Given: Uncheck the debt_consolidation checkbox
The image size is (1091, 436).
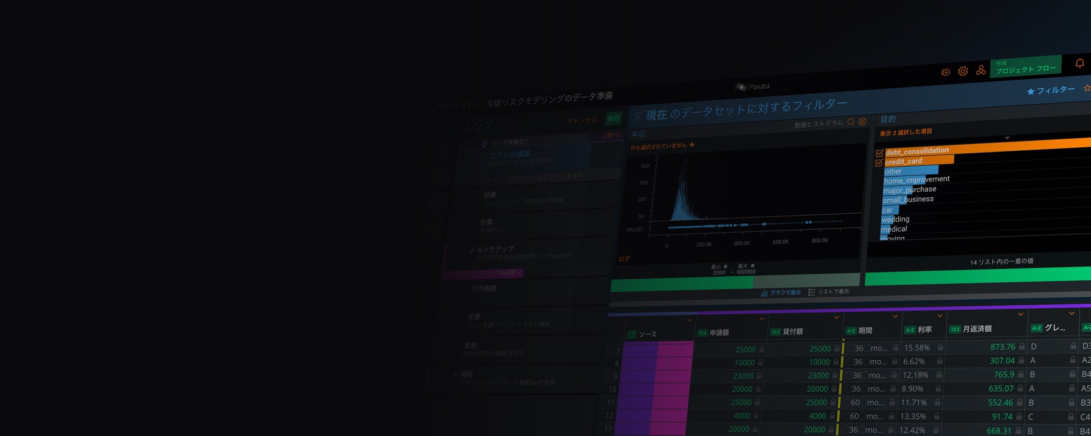Looking at the screenshot, I should (879, 153).
